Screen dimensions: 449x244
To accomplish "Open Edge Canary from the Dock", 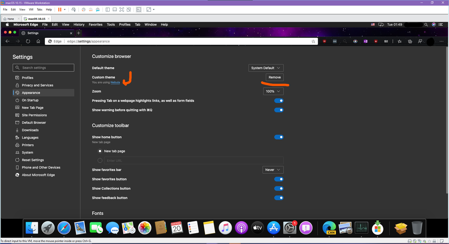I will (x=329, y=228).
